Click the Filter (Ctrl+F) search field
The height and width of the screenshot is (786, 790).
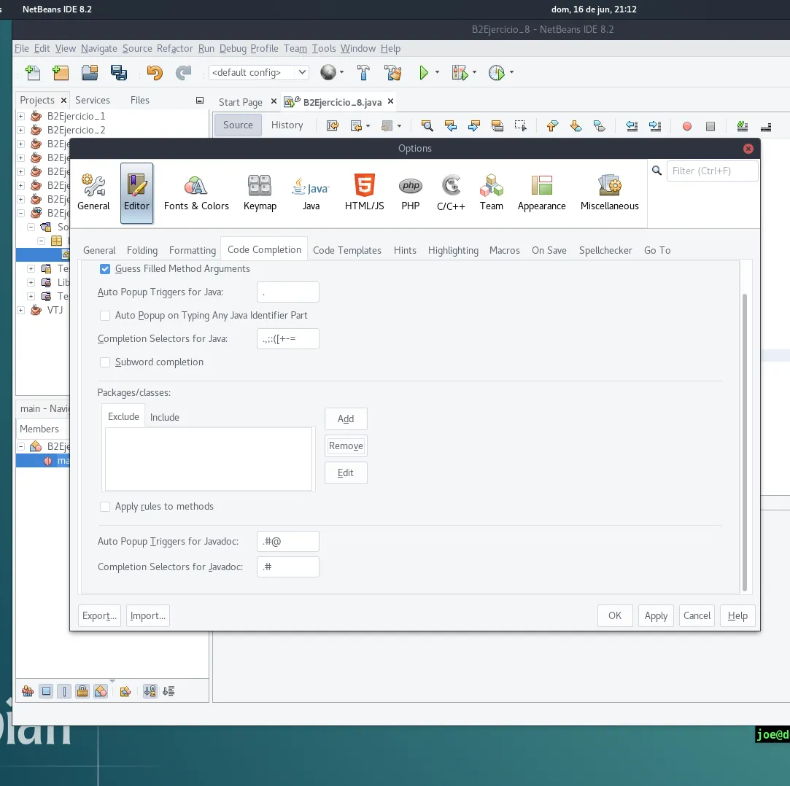coord(712,171)
